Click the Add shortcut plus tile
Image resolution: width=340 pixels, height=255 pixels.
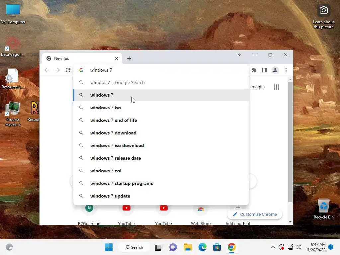tap(238, 215)
